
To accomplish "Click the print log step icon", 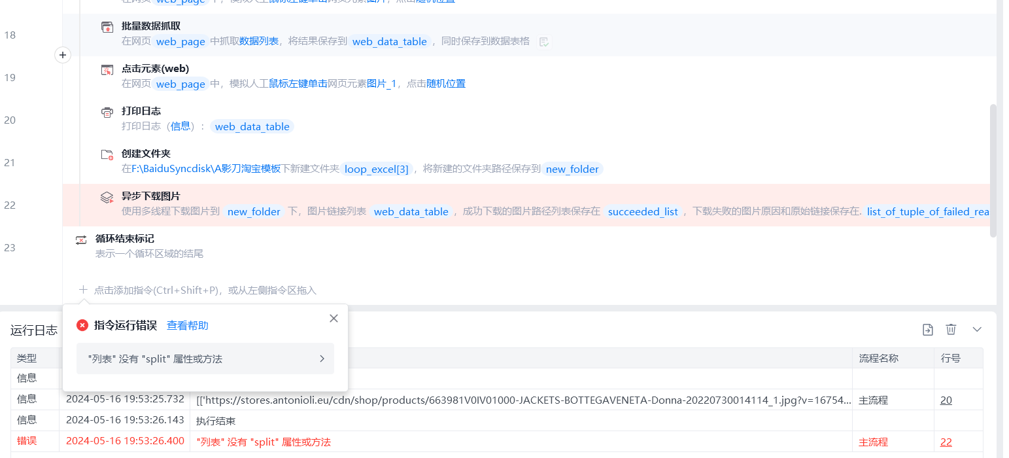I will click(107, 112).
